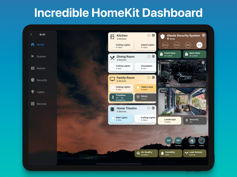Toggle the Chandelier light tile
This screenshot has width=237, height=177.
[145, 67]
